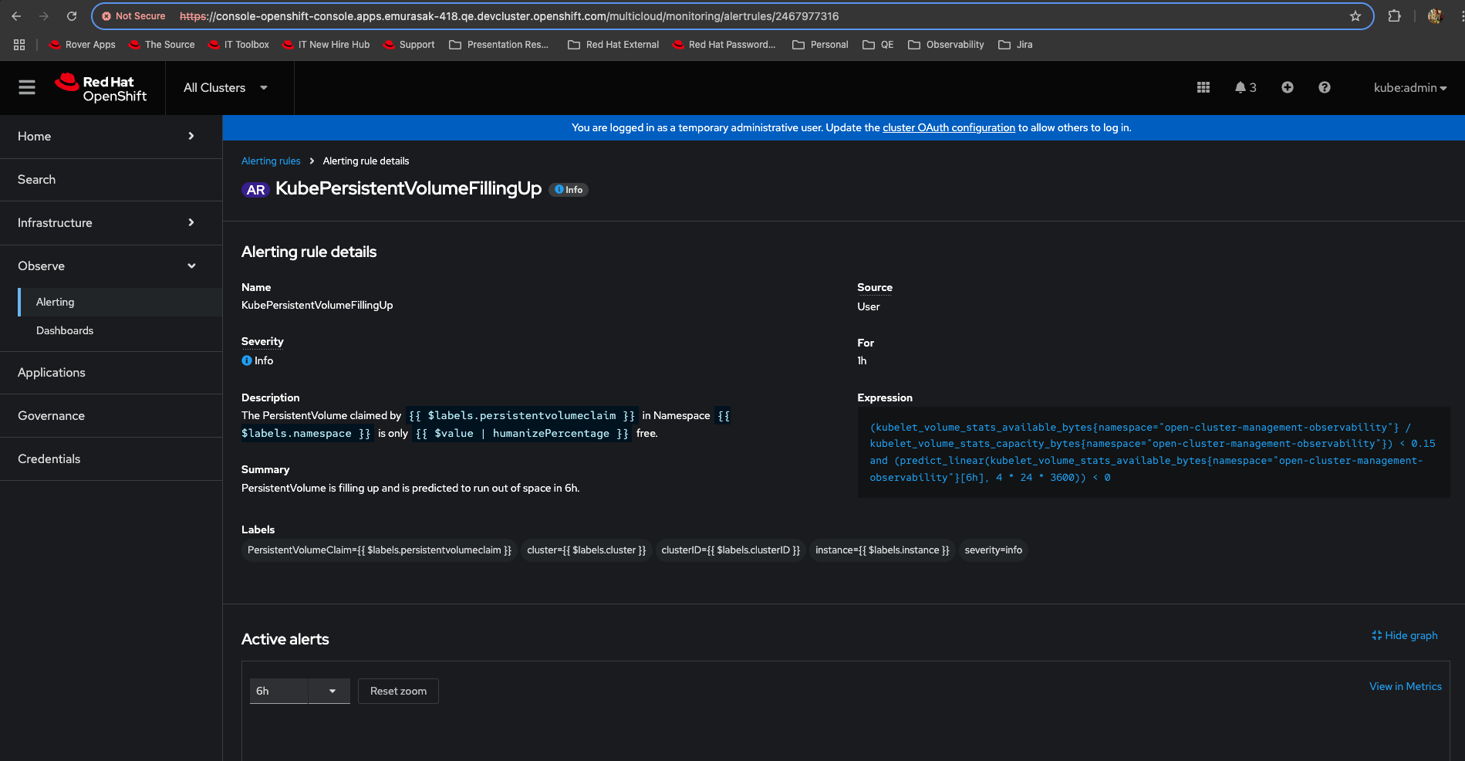Viewport: 1465px width, 761px height.
Task: Open the Chrome apps grid in bookmarks bar
Action: point(19,45)
